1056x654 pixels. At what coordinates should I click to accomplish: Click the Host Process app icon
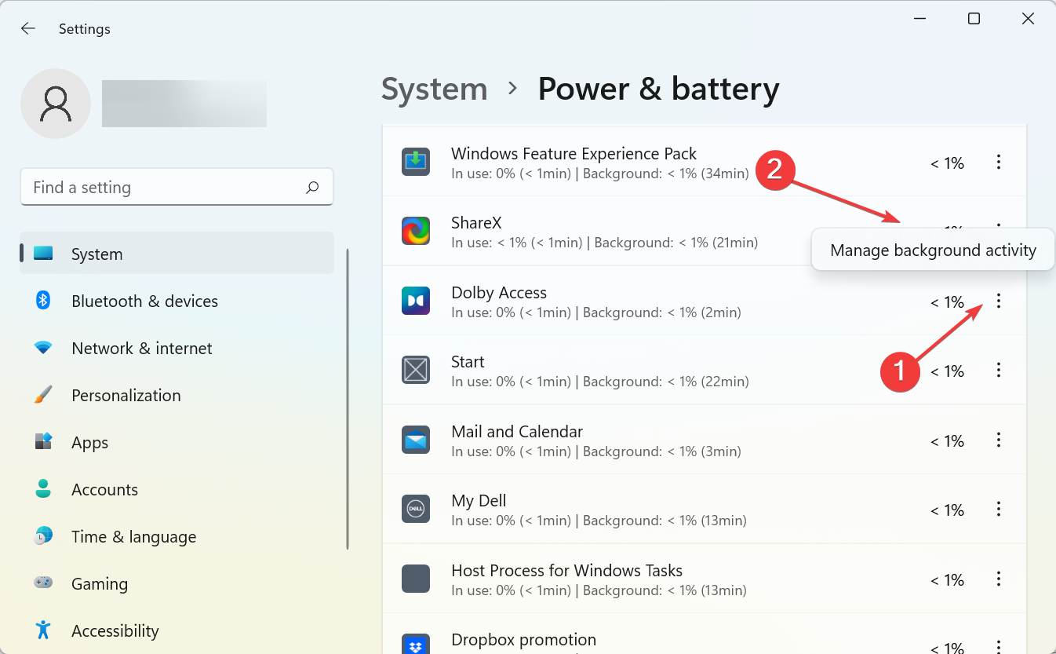click(x=416, y=579)
